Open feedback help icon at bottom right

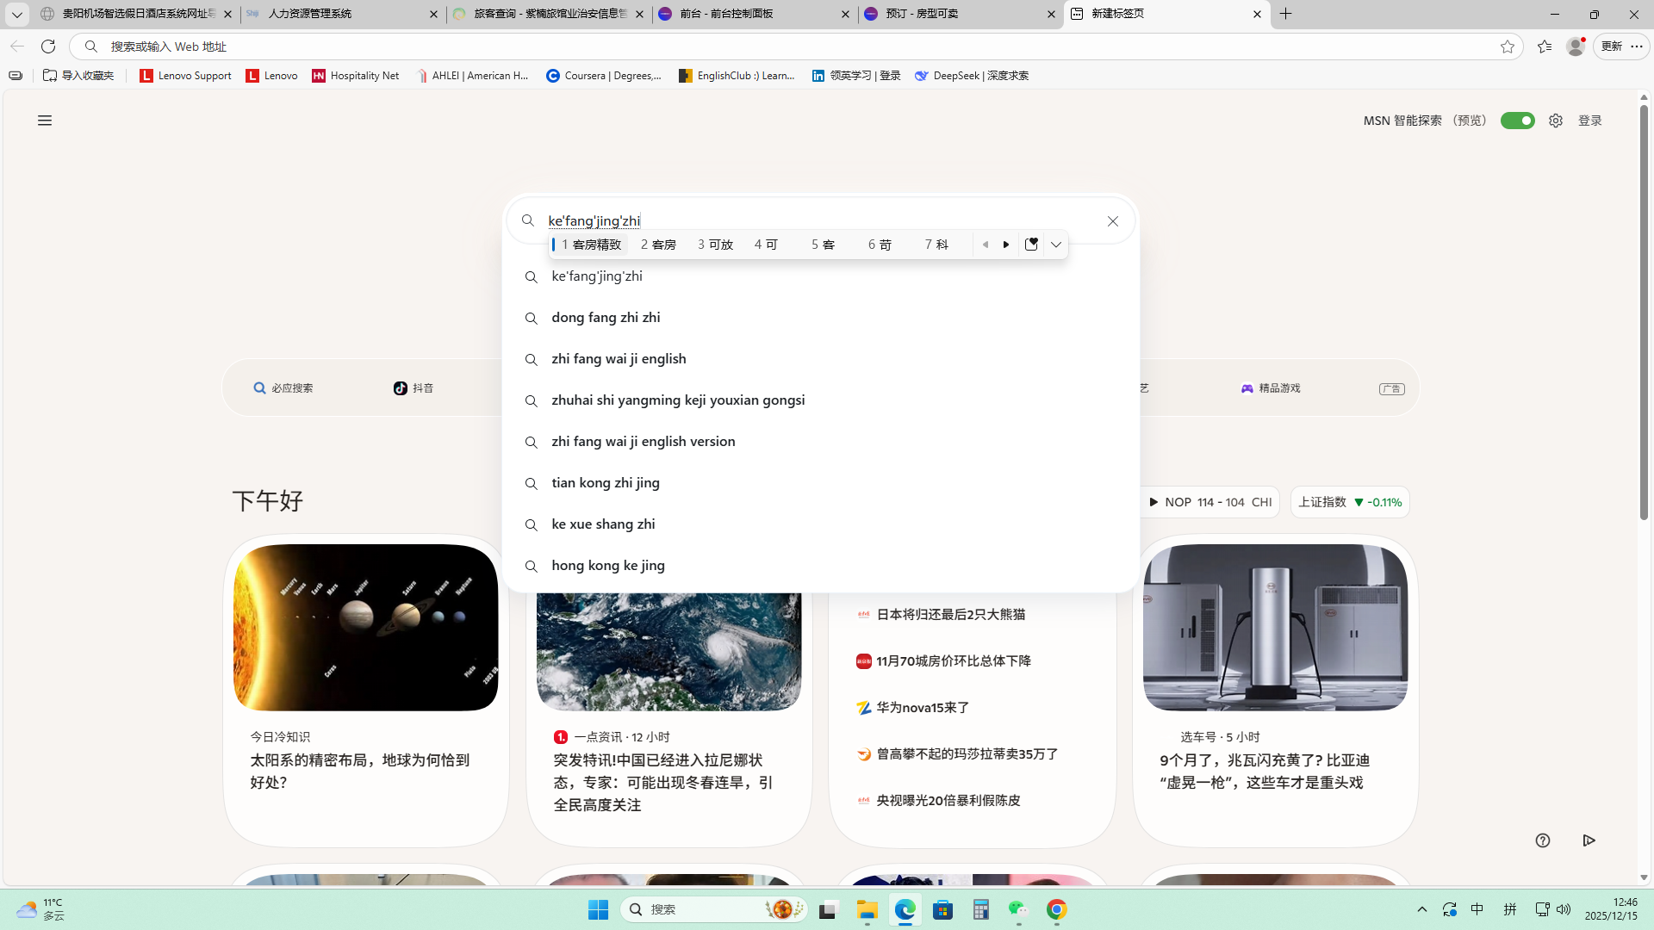coord(1542,840)
